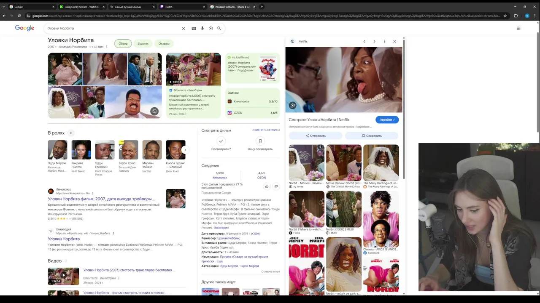Expand nominations with the Ещё link
The image size is (540, 303).
[220, 261]
